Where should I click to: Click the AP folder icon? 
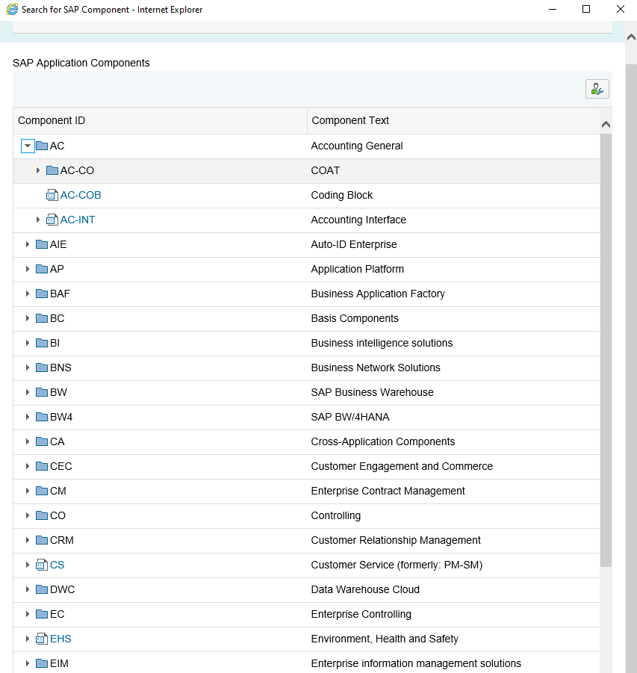[42, 269]
